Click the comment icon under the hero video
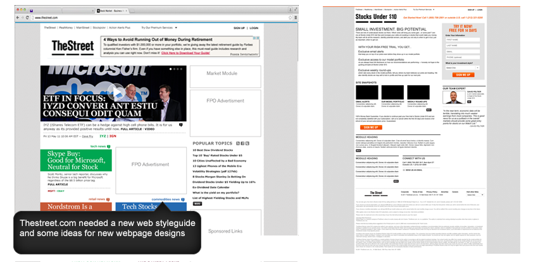The height and width of the screenshot is (262, 538). (181, 125)
